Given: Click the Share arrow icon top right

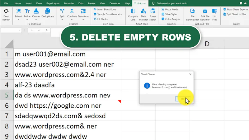Looking at the screenshot, I should click(x=245, y=3).
